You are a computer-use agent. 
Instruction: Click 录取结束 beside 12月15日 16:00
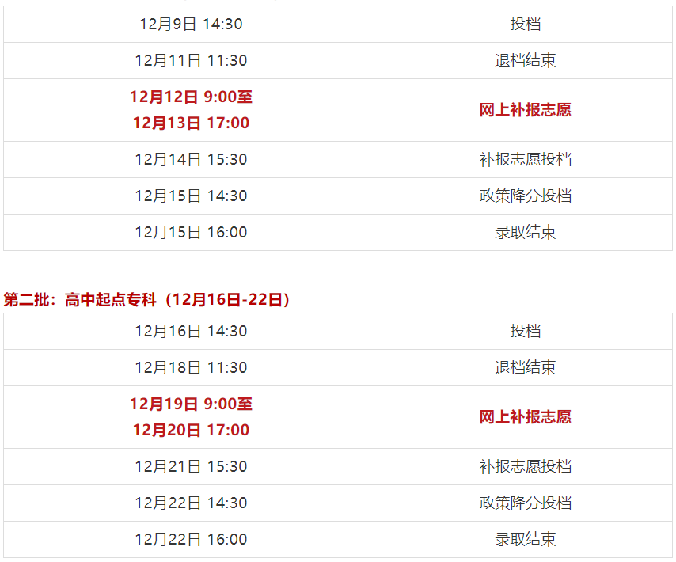525,232
